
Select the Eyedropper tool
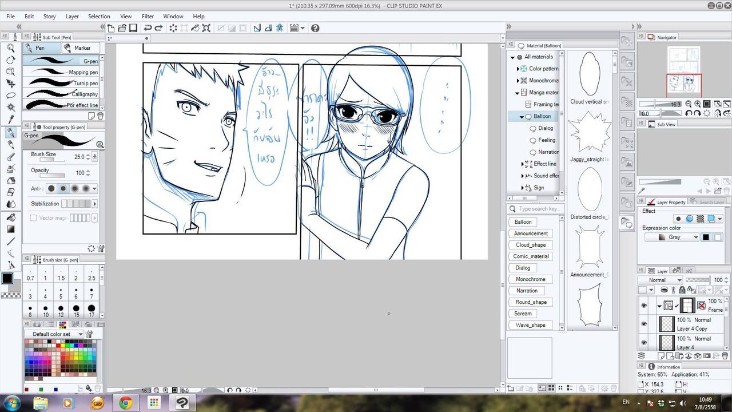[10, 119]
